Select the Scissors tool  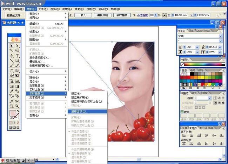point(17,101)
